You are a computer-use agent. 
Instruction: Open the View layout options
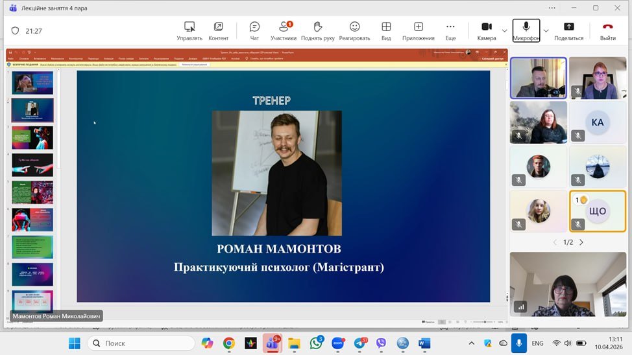pyautogui.click(x=386, y=30)
